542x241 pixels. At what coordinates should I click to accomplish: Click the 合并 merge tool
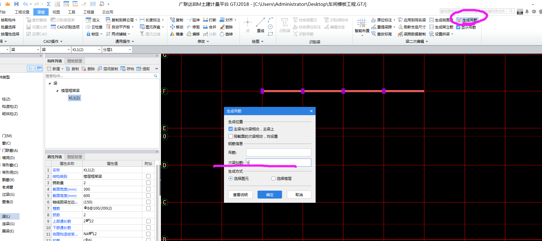[x=210, y=27]
